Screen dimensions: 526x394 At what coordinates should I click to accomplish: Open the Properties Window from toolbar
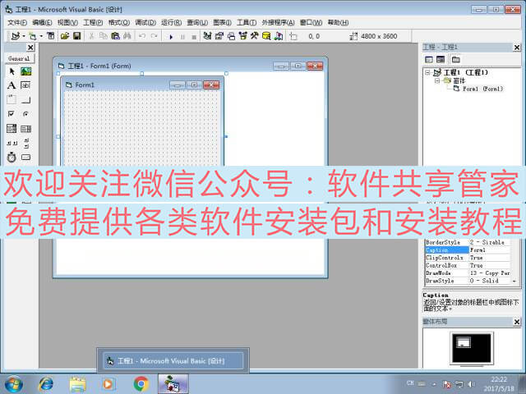click(219, 36)
